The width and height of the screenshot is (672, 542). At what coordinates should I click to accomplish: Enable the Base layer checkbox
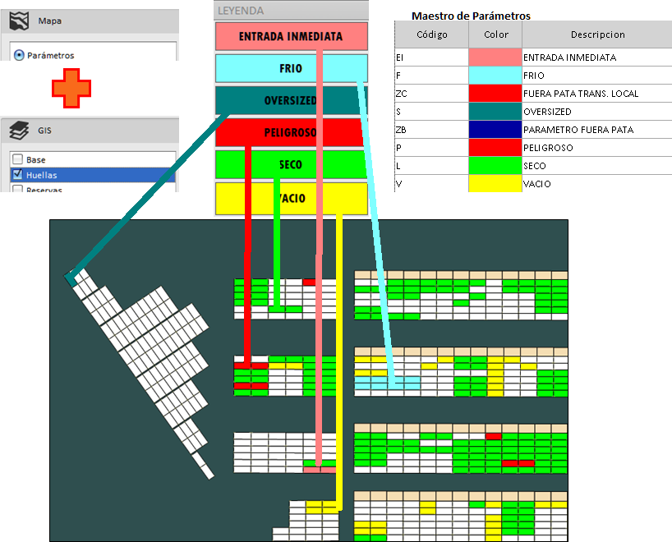click(x=17, y=159)
